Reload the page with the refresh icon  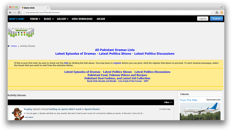click(x=19, y=12)
